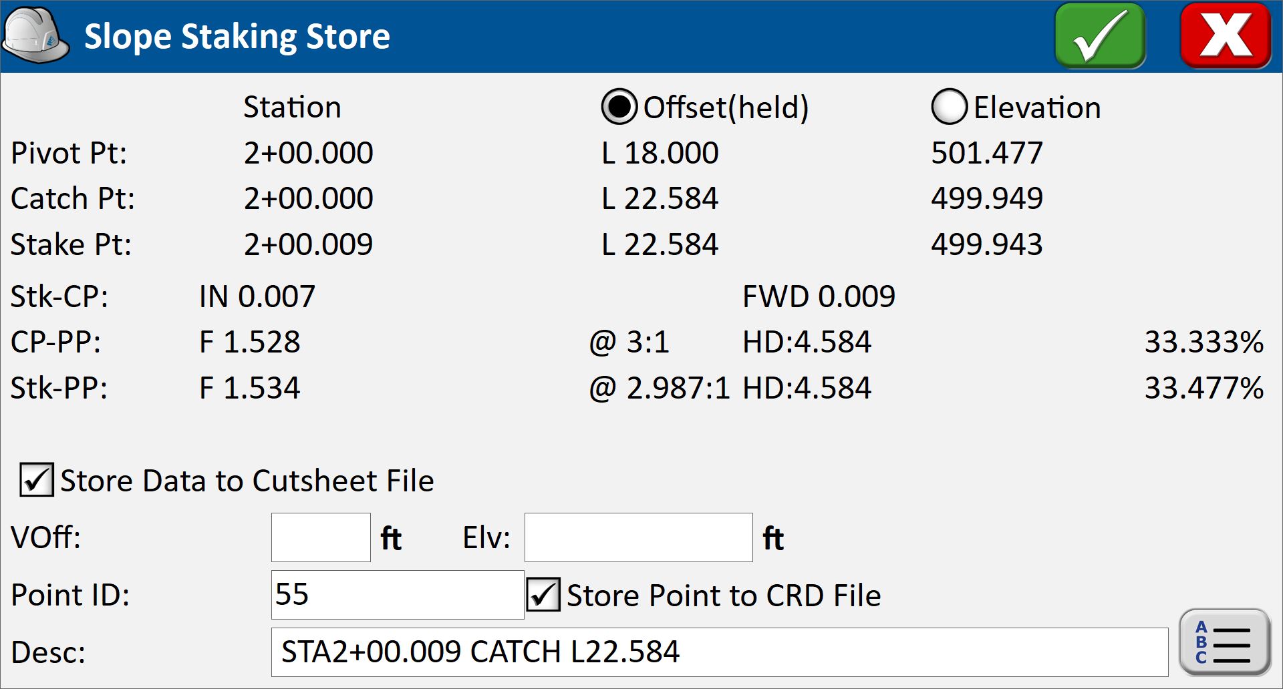Click Pivot Pt station value 2+00.000

point(308,153)
